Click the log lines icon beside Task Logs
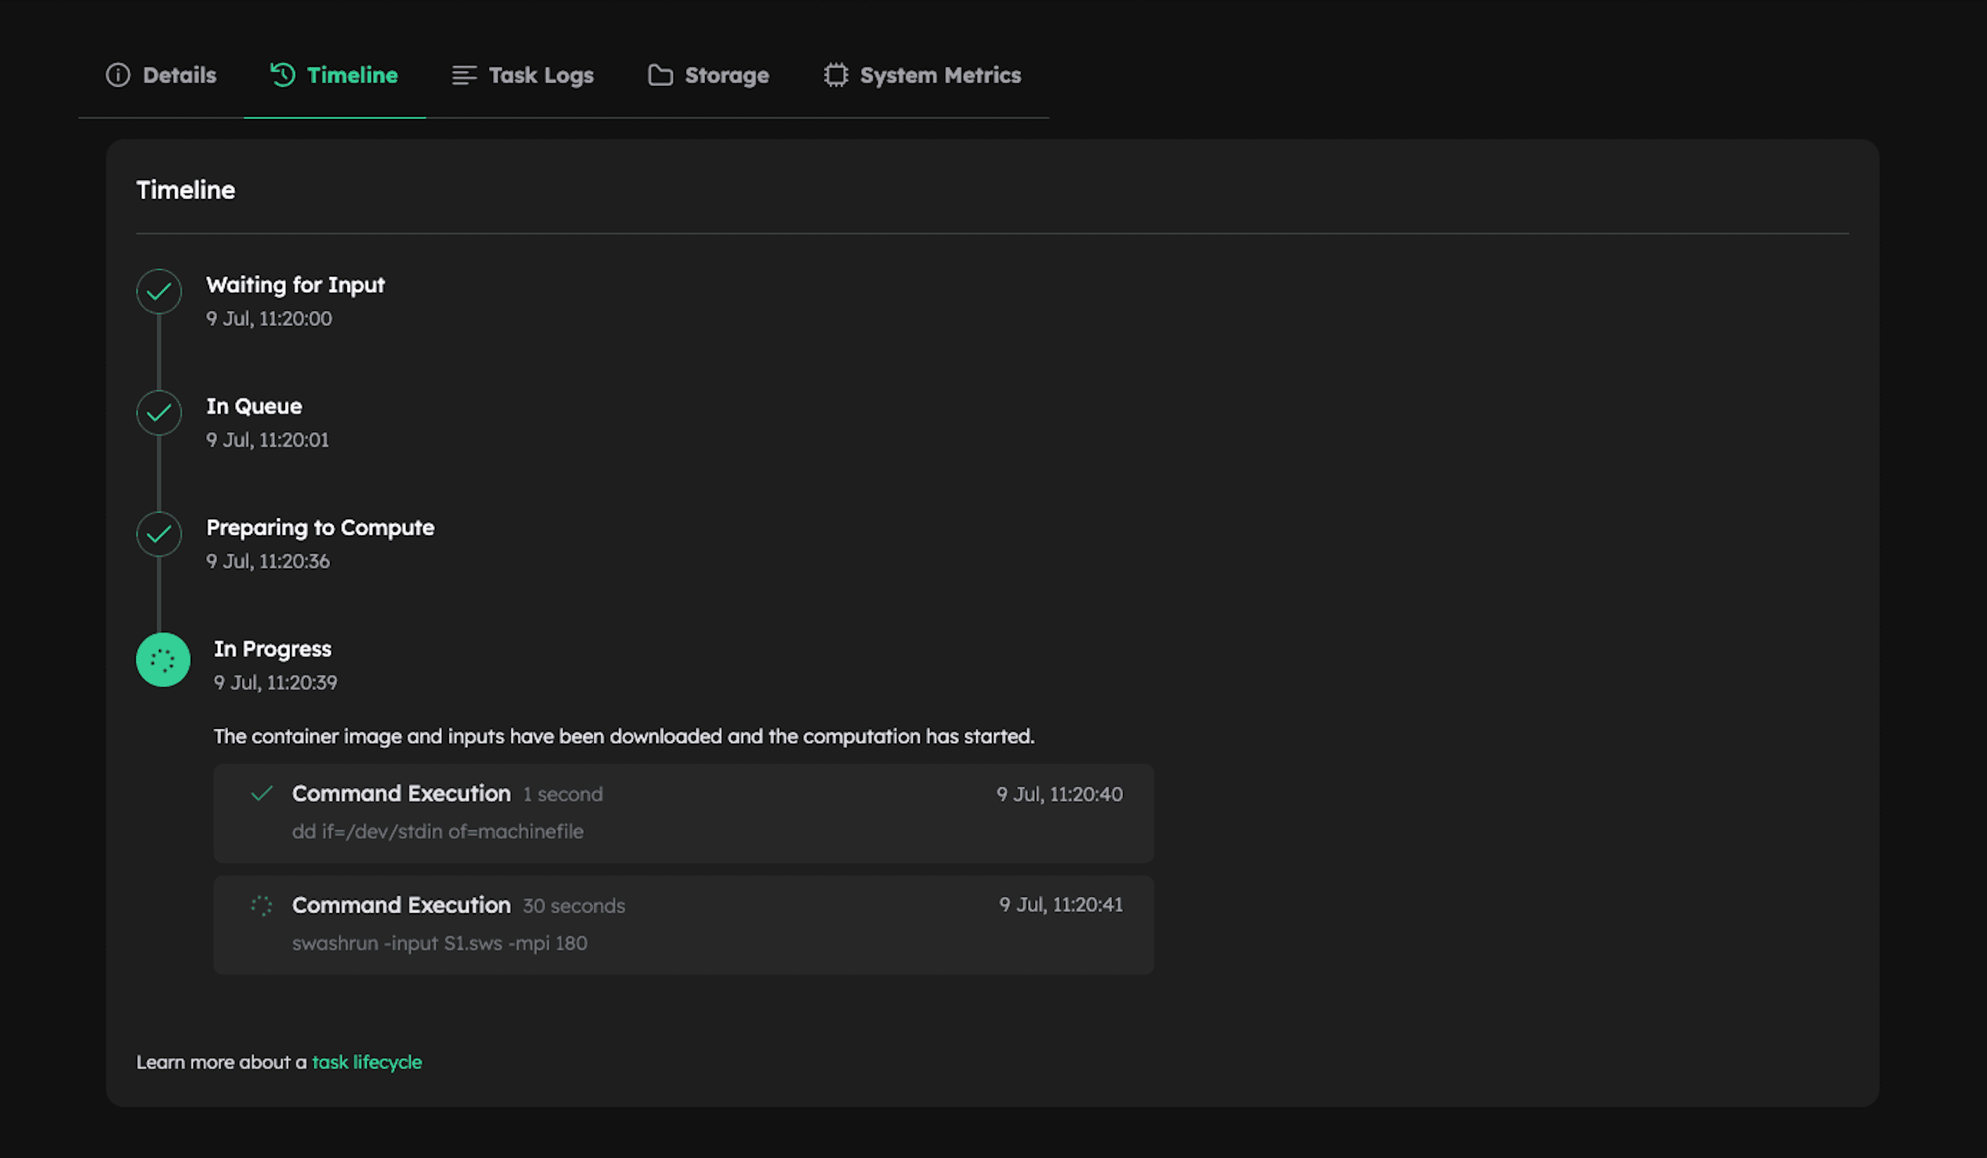This screenshot has height=1158, width=1987. [464, 75]
